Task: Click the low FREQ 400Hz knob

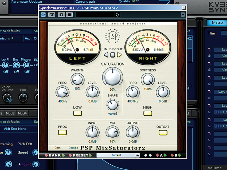Action: click(62, 92)
